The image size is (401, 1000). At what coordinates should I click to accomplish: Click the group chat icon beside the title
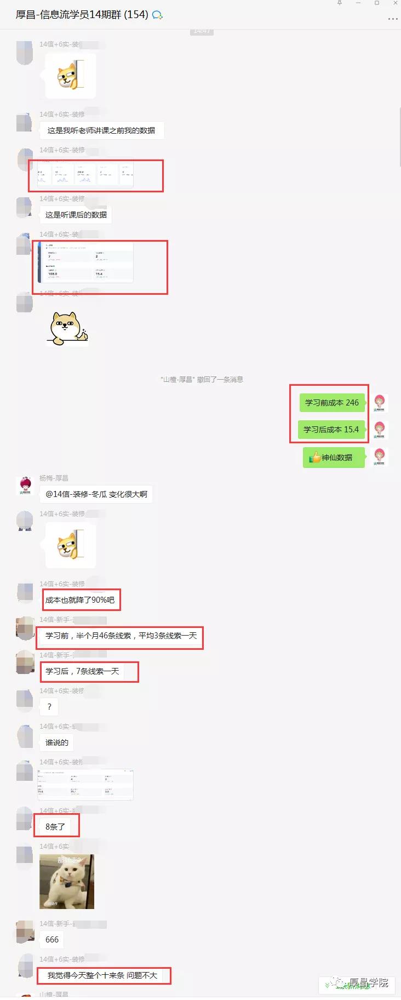(x=157, y=15)
